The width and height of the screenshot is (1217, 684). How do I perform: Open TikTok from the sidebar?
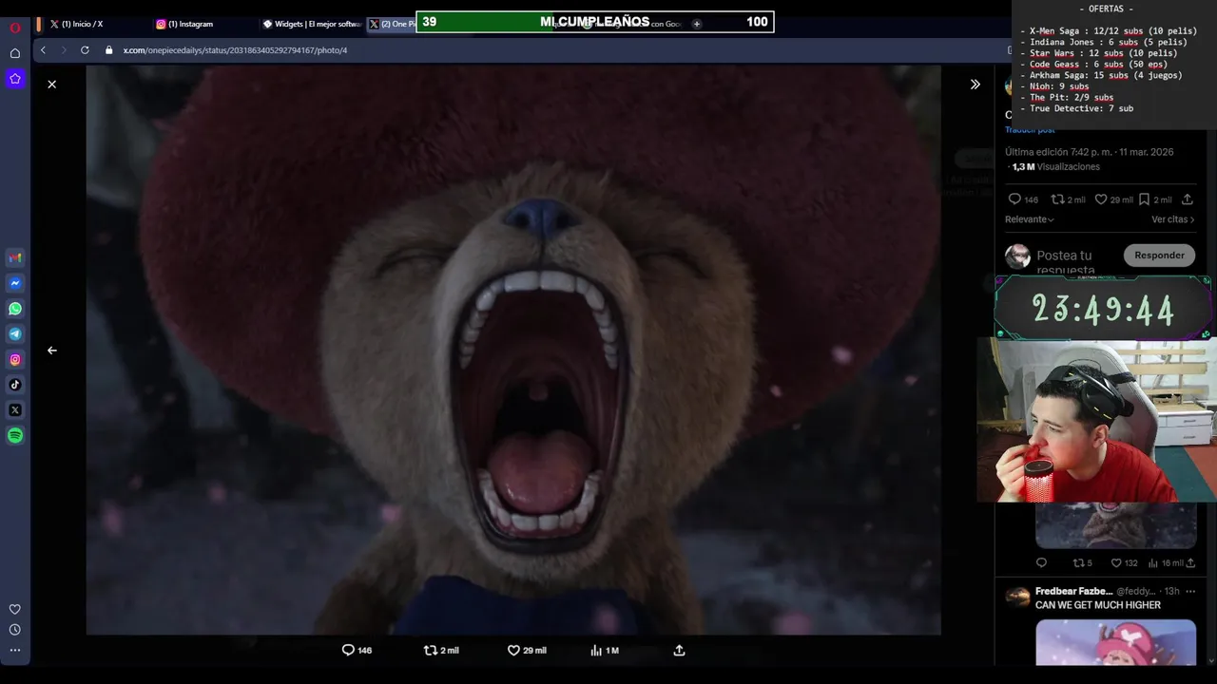coord(15,385)
